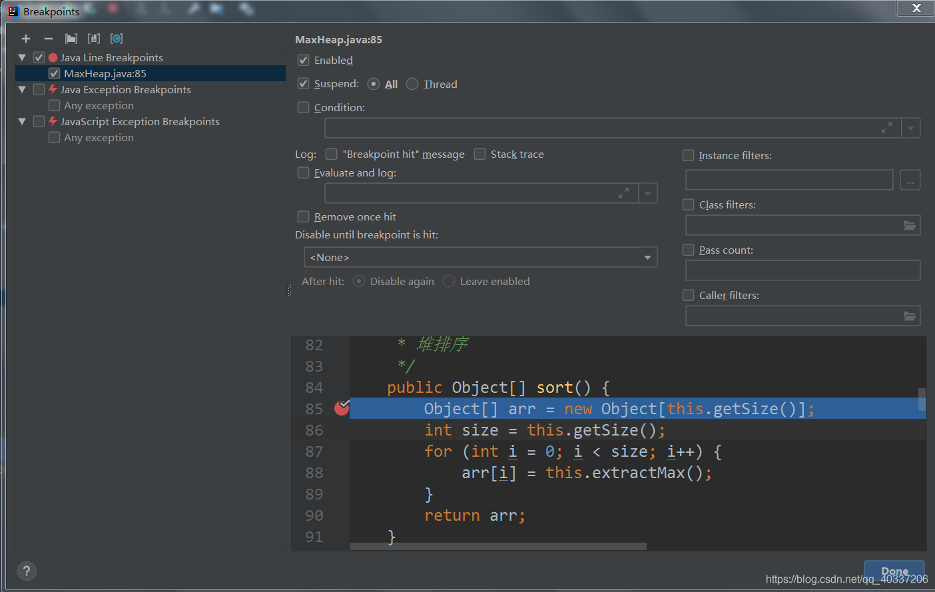Click the code preview horizontal scrollbar
Image resolution: width=935 pixels, height=592 pixels.
[498, 546]
